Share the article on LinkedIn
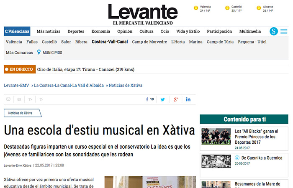The width and height of the screenshot is (293, 188). [x=188, y=99]
